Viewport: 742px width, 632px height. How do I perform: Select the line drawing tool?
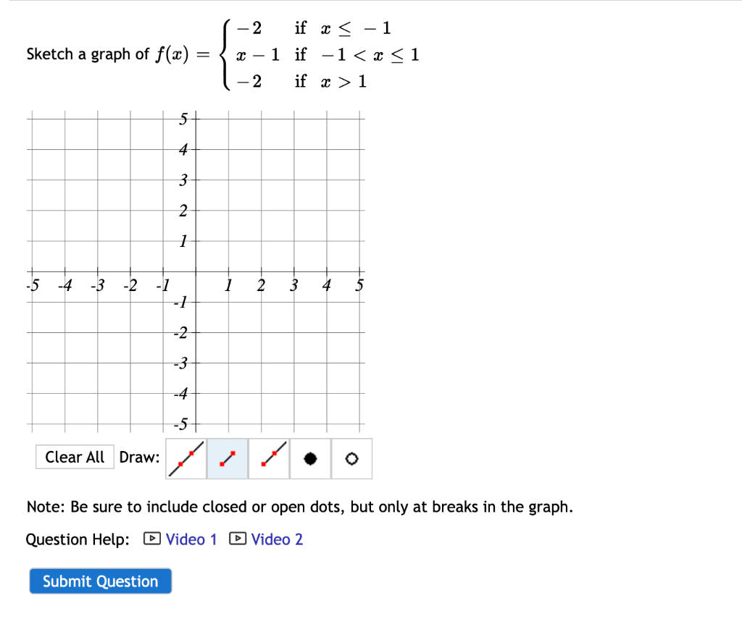pyautogui.click(x=185, y=458)
